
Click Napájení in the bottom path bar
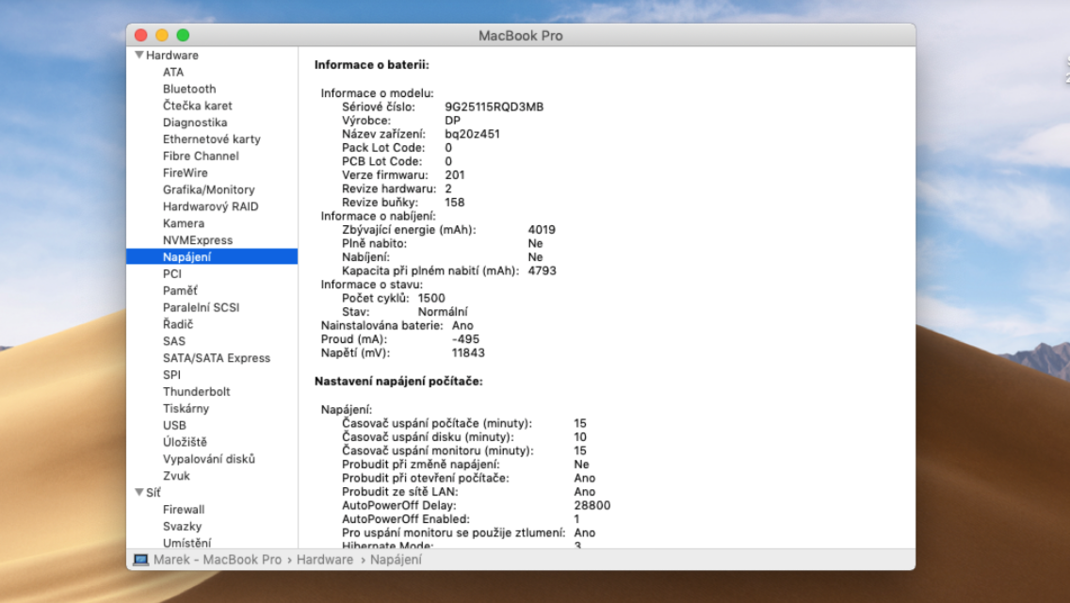click(396, 560)
